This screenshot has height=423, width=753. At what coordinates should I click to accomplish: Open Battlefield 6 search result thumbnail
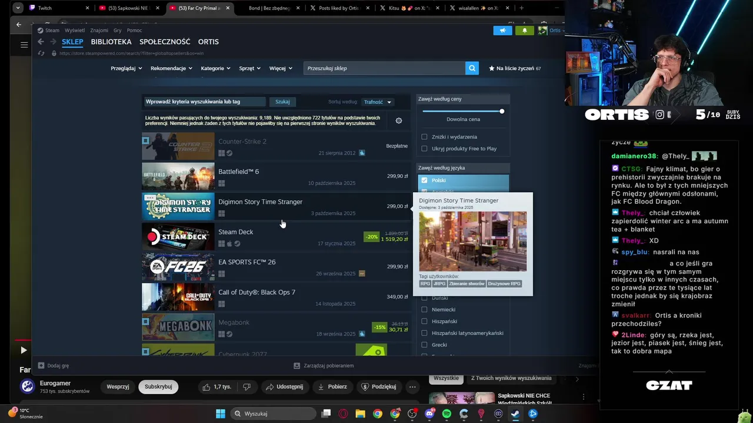click(178, 176)
